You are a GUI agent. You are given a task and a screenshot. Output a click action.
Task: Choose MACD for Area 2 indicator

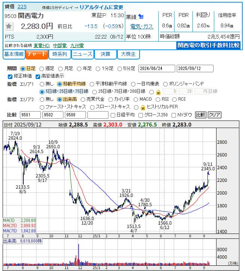pos(136,99)
